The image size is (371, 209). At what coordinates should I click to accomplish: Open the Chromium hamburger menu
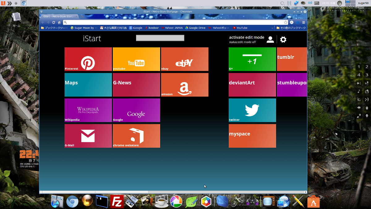click(x=304, y=22)
